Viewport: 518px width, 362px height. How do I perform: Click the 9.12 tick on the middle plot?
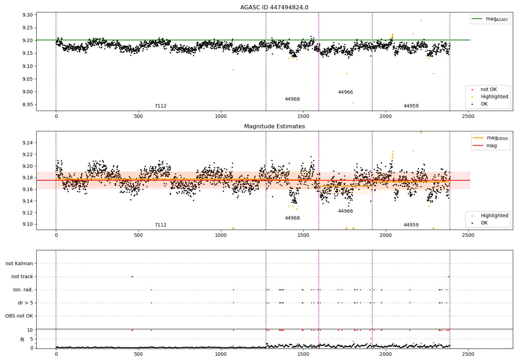pos(28,213)
